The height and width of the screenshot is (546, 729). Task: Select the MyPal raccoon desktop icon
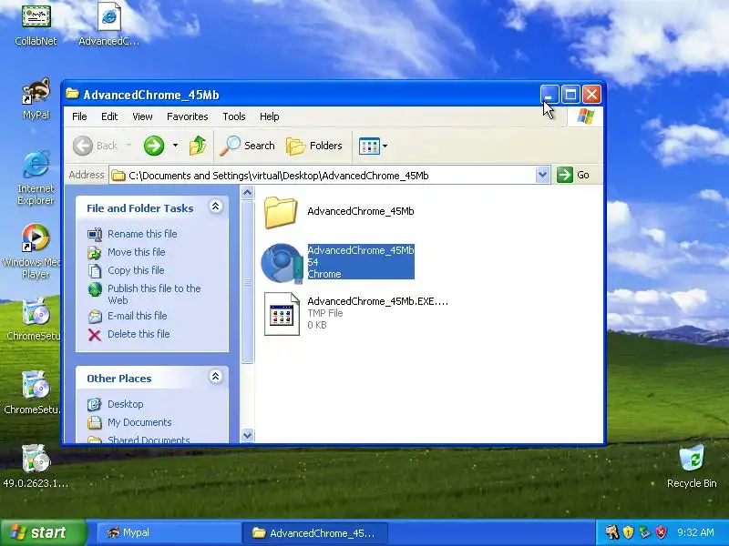click(36, 90)
